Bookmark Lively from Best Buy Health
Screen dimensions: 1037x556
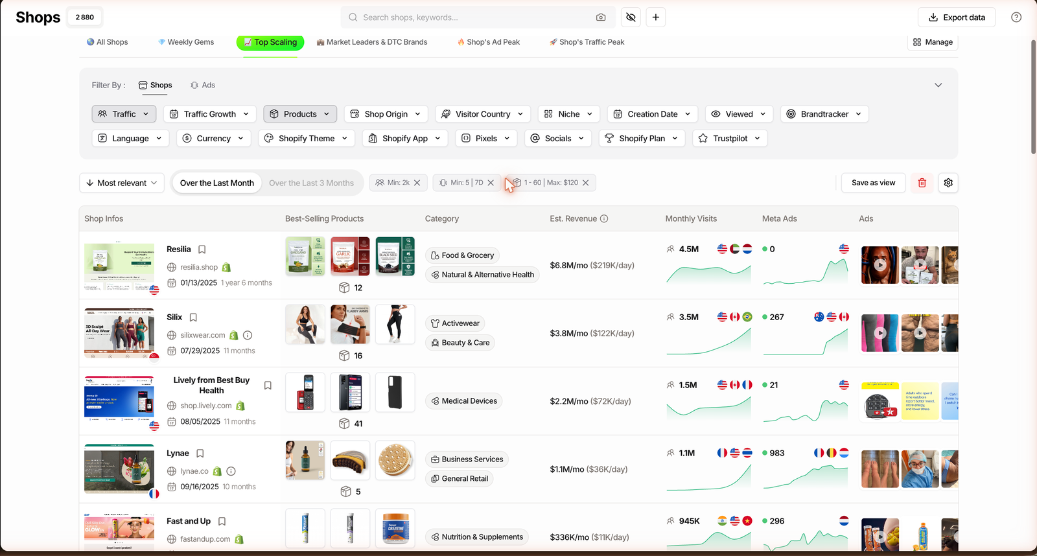(268, 386)
